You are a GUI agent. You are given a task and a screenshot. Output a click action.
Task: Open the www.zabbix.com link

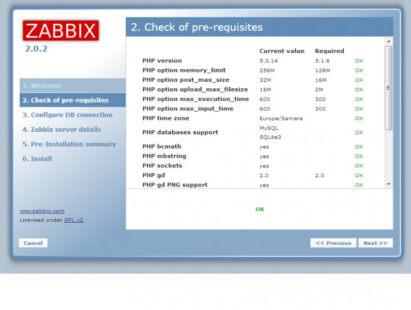[42, 211]
